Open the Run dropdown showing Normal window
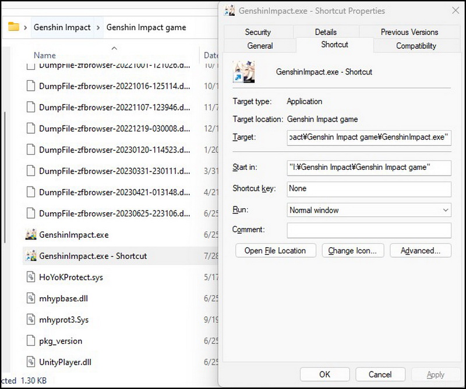Viewport: 466px width, 389px height. click(369, 210)
